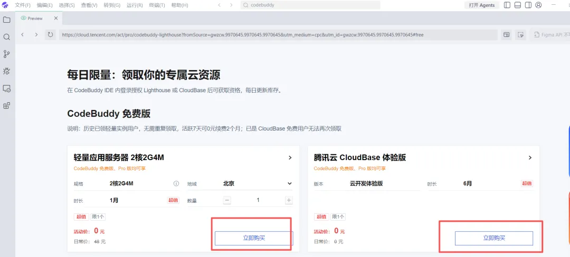Image resolution: width=570 pixels, height=257 pixels.
Task: Go forward using title bar forward arrow
Action: click(x=231, y=5)
